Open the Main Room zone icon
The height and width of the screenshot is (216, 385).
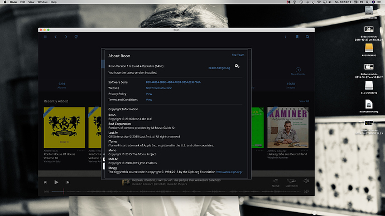tap(291, 181)
